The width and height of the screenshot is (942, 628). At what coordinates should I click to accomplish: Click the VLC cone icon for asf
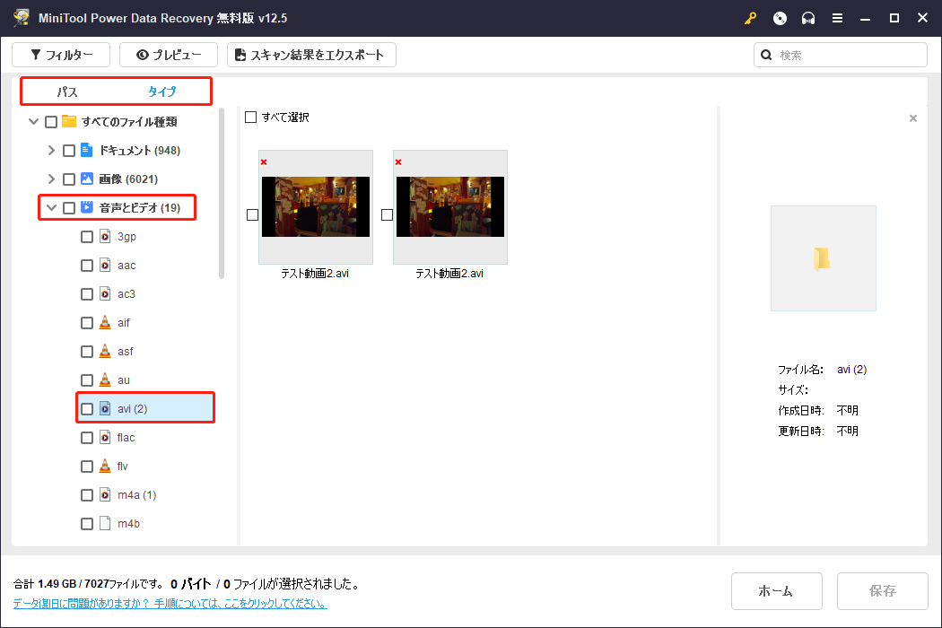tap(105, 351)
